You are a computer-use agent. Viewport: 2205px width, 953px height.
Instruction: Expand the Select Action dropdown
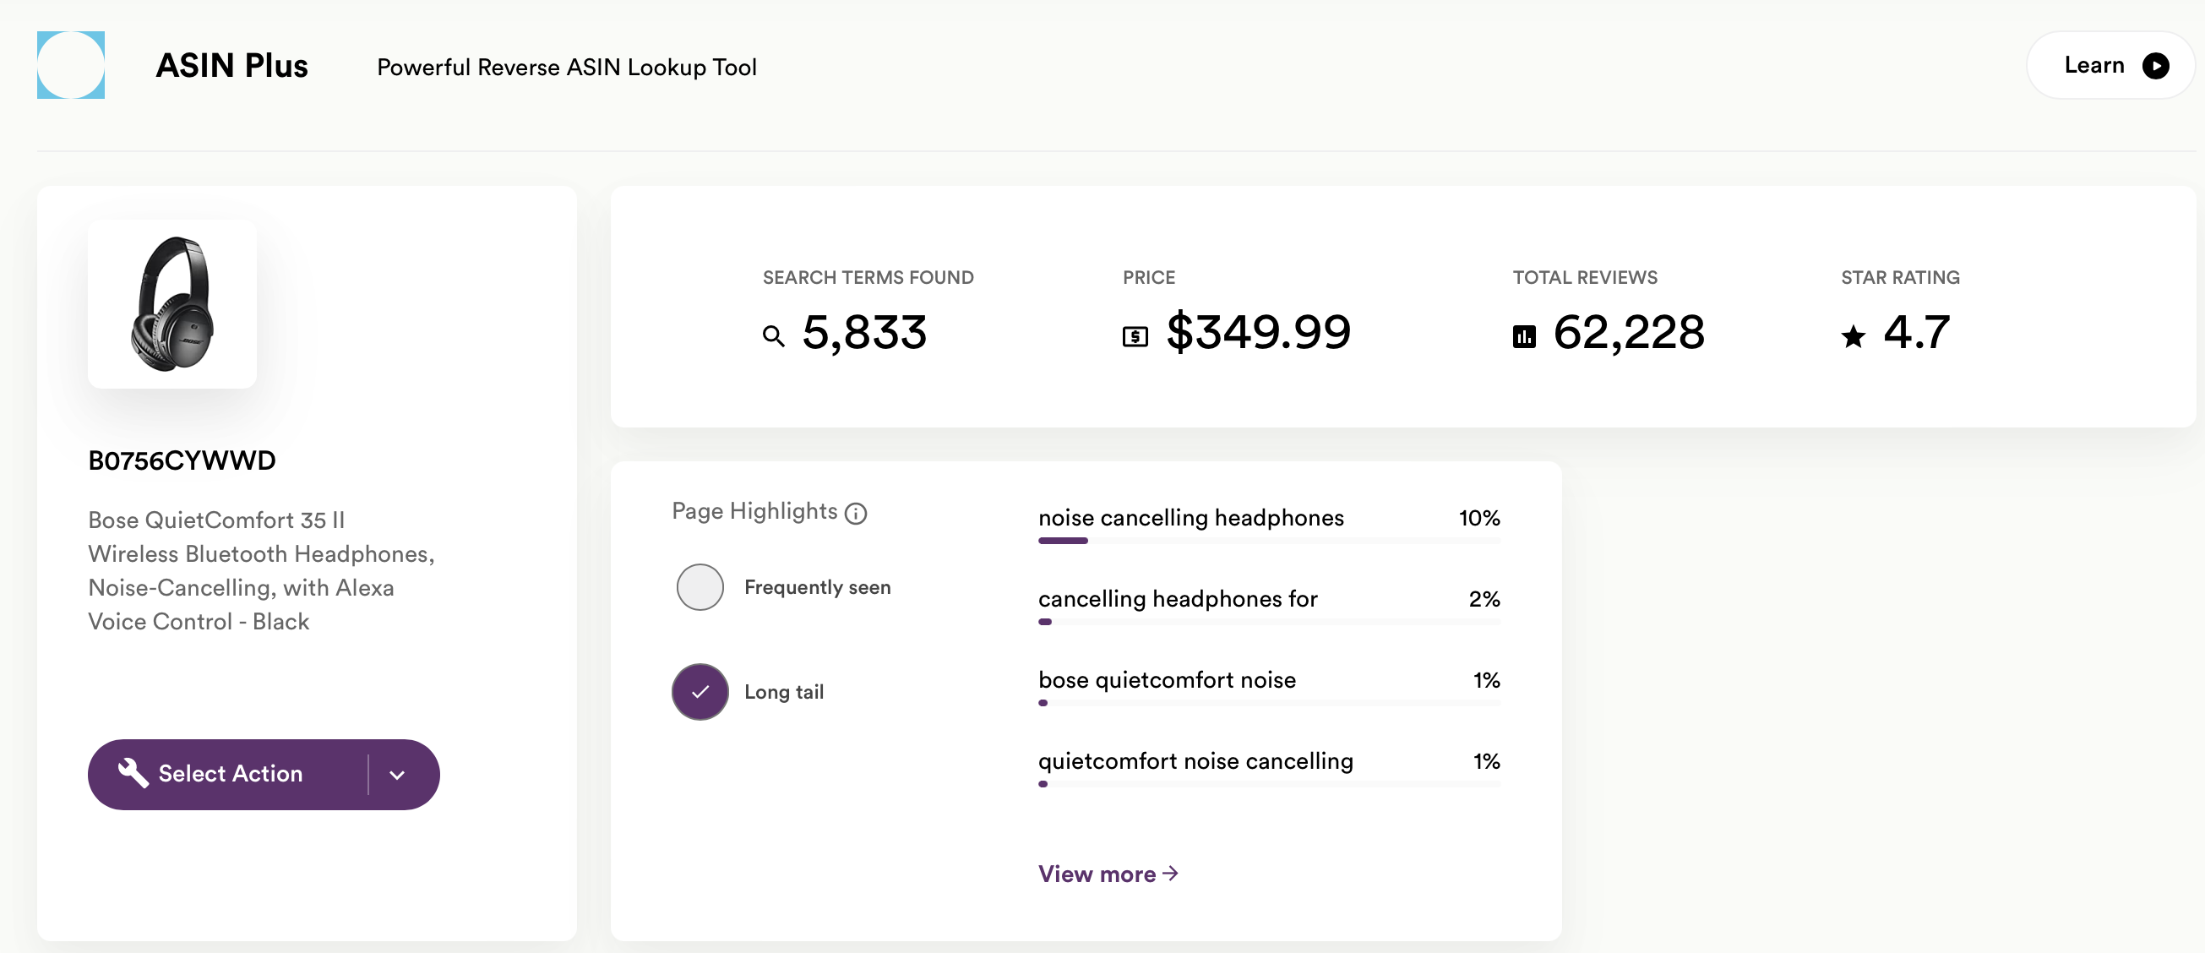pos(400,771)
